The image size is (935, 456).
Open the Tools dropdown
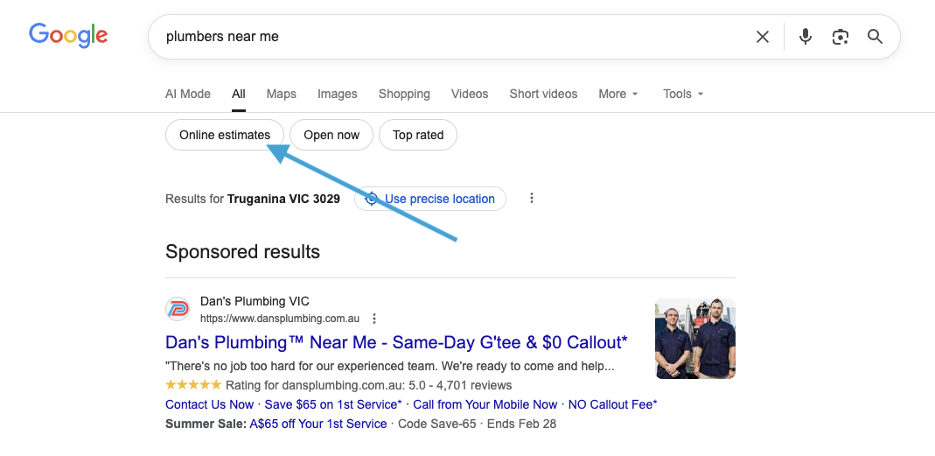[682, 94]
